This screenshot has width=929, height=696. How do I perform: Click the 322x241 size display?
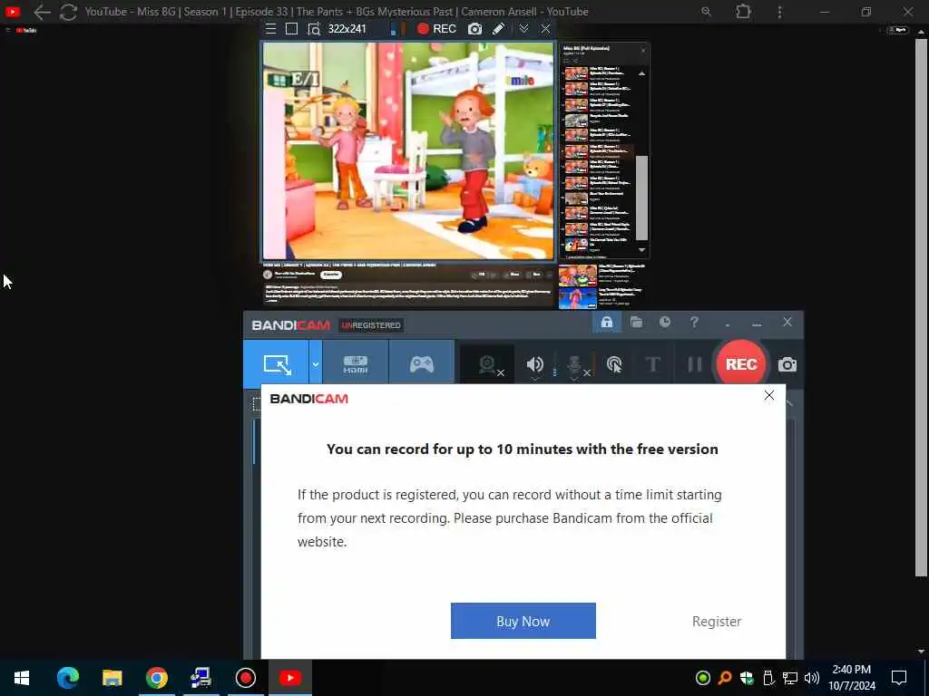tap(347, 29)
